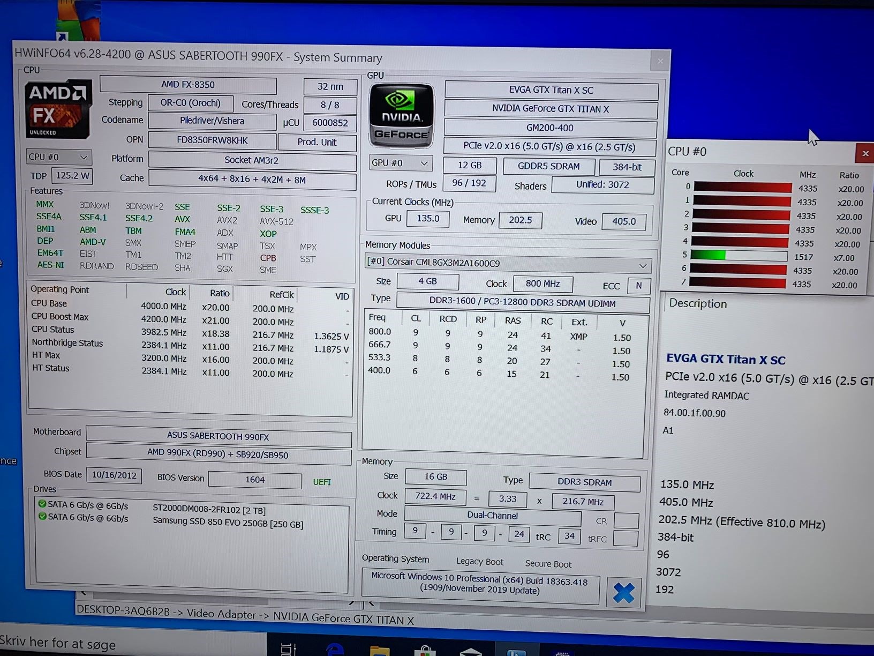Open Microsoft Edge from the taskbar
Viewport: 874px width, 656px height.
click(x=334, y=650)
